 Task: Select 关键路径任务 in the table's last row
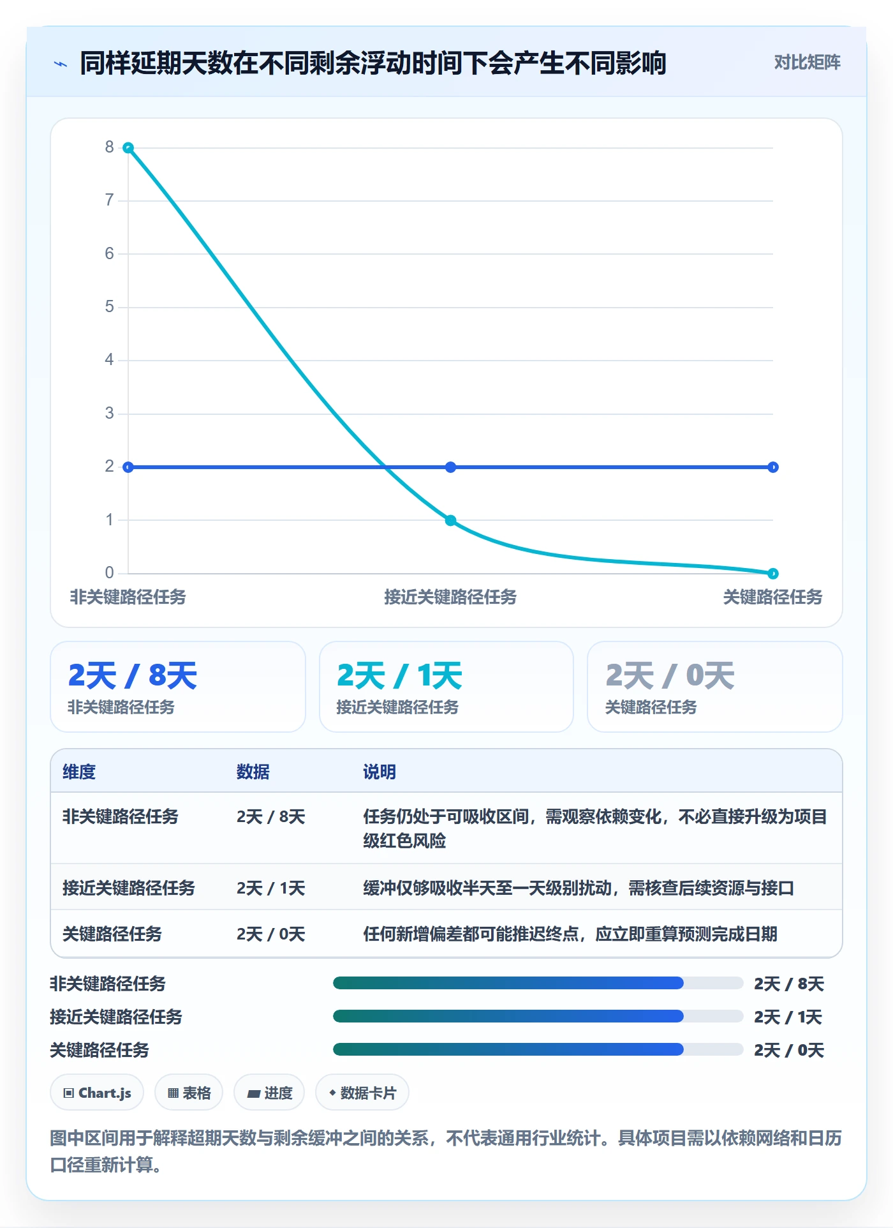tap(112, 934)
